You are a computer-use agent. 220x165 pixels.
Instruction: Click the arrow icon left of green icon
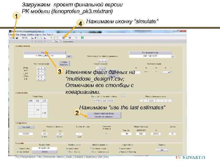pyautogui.click(x=76, y=38)
